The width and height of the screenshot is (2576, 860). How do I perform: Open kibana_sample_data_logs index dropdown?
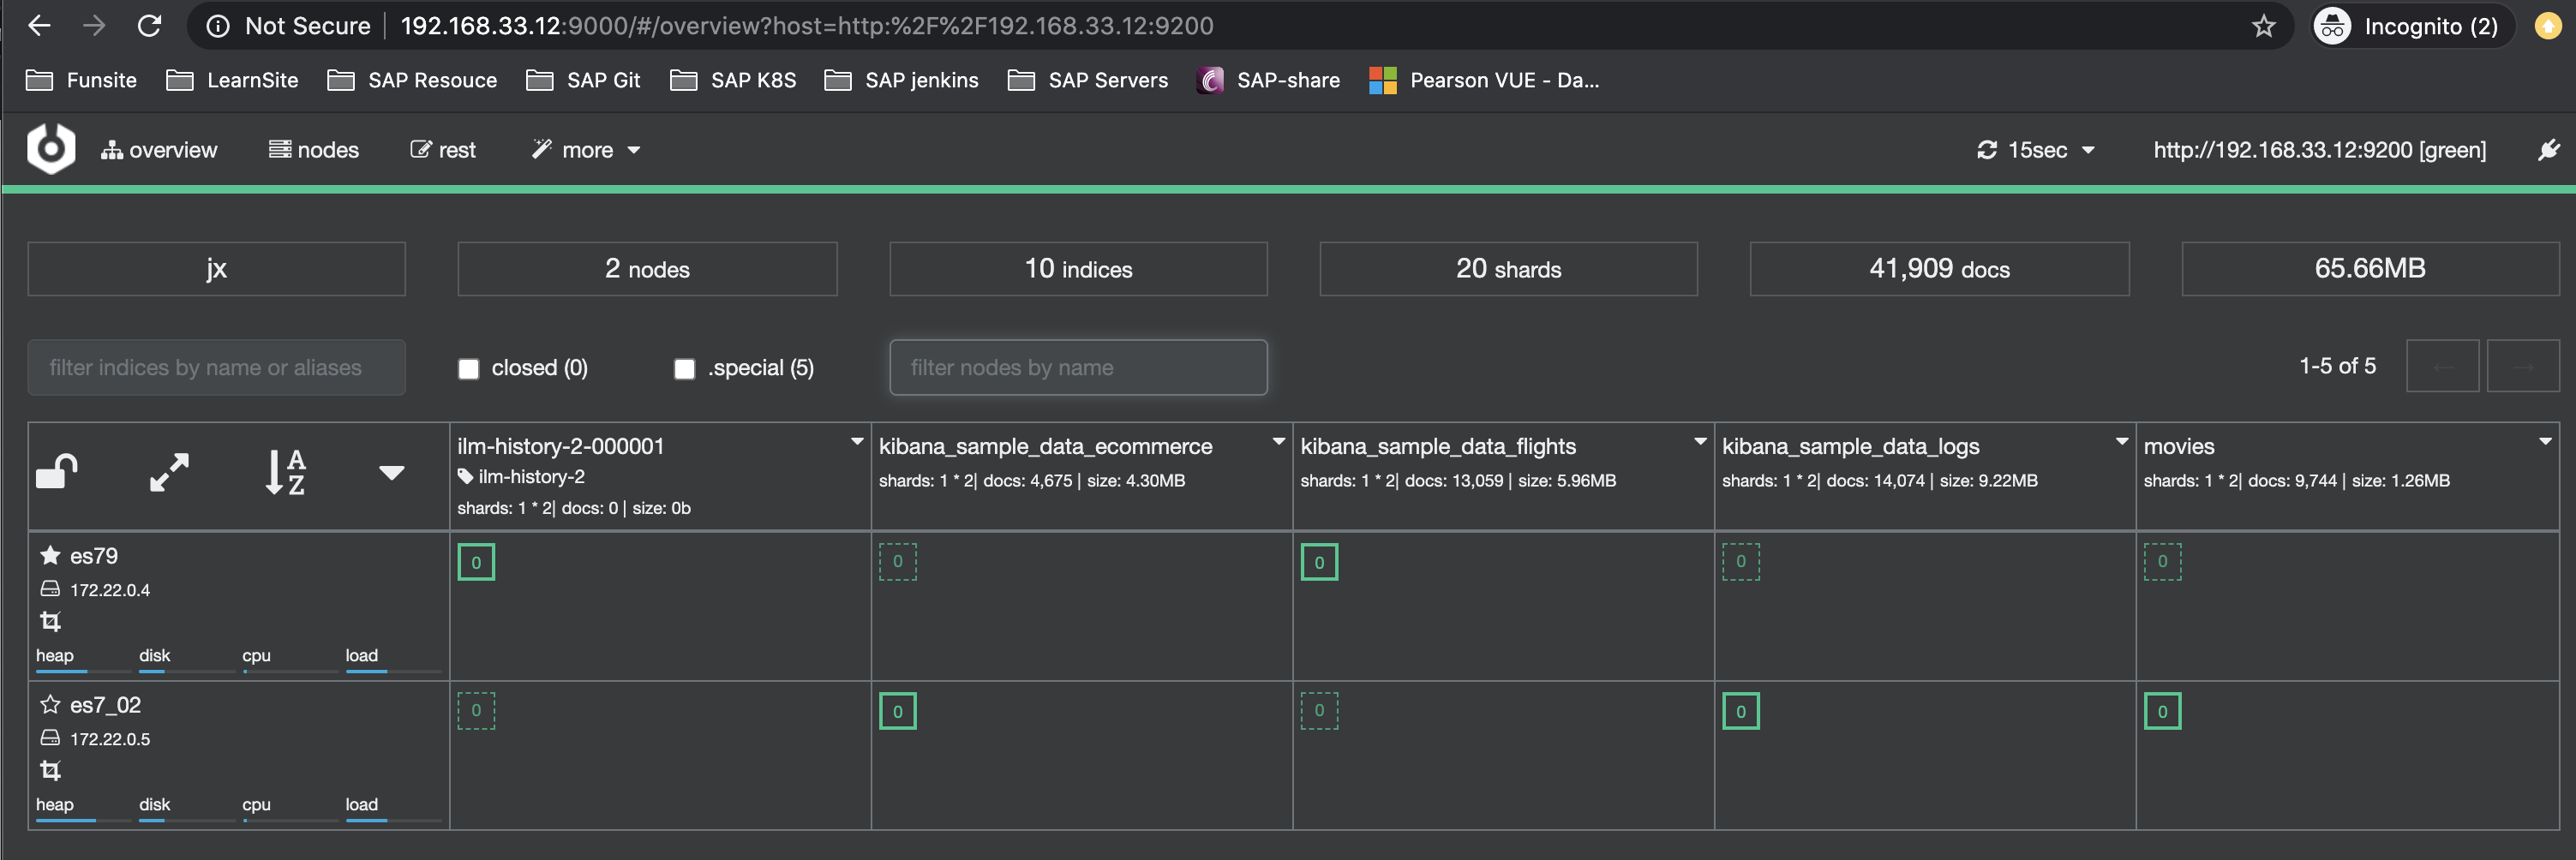(2122, 441)
